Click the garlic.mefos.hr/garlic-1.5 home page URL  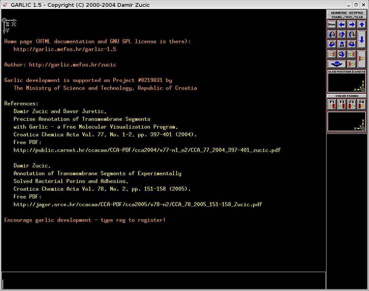65,49
